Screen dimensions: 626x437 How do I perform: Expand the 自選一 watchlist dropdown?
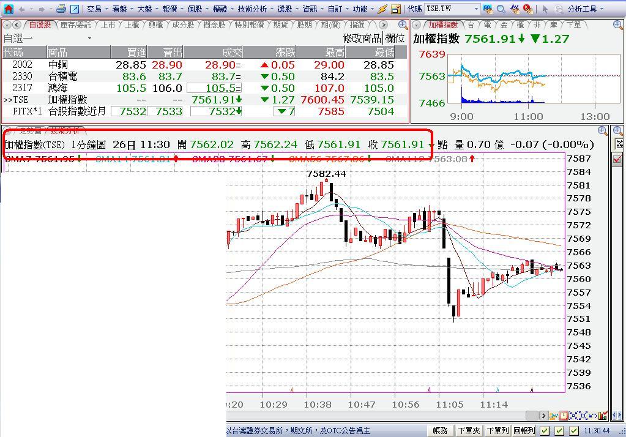(x=89, y=39)
